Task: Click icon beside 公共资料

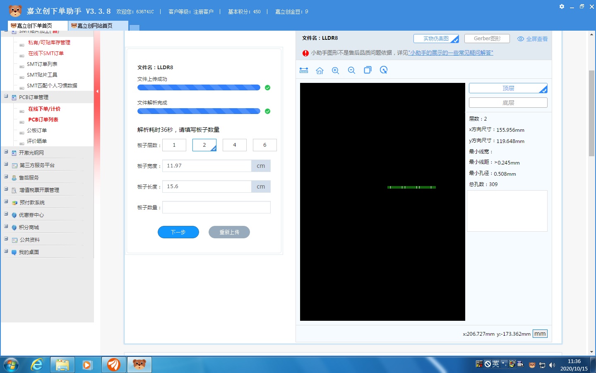Action: tap(14, 240)
